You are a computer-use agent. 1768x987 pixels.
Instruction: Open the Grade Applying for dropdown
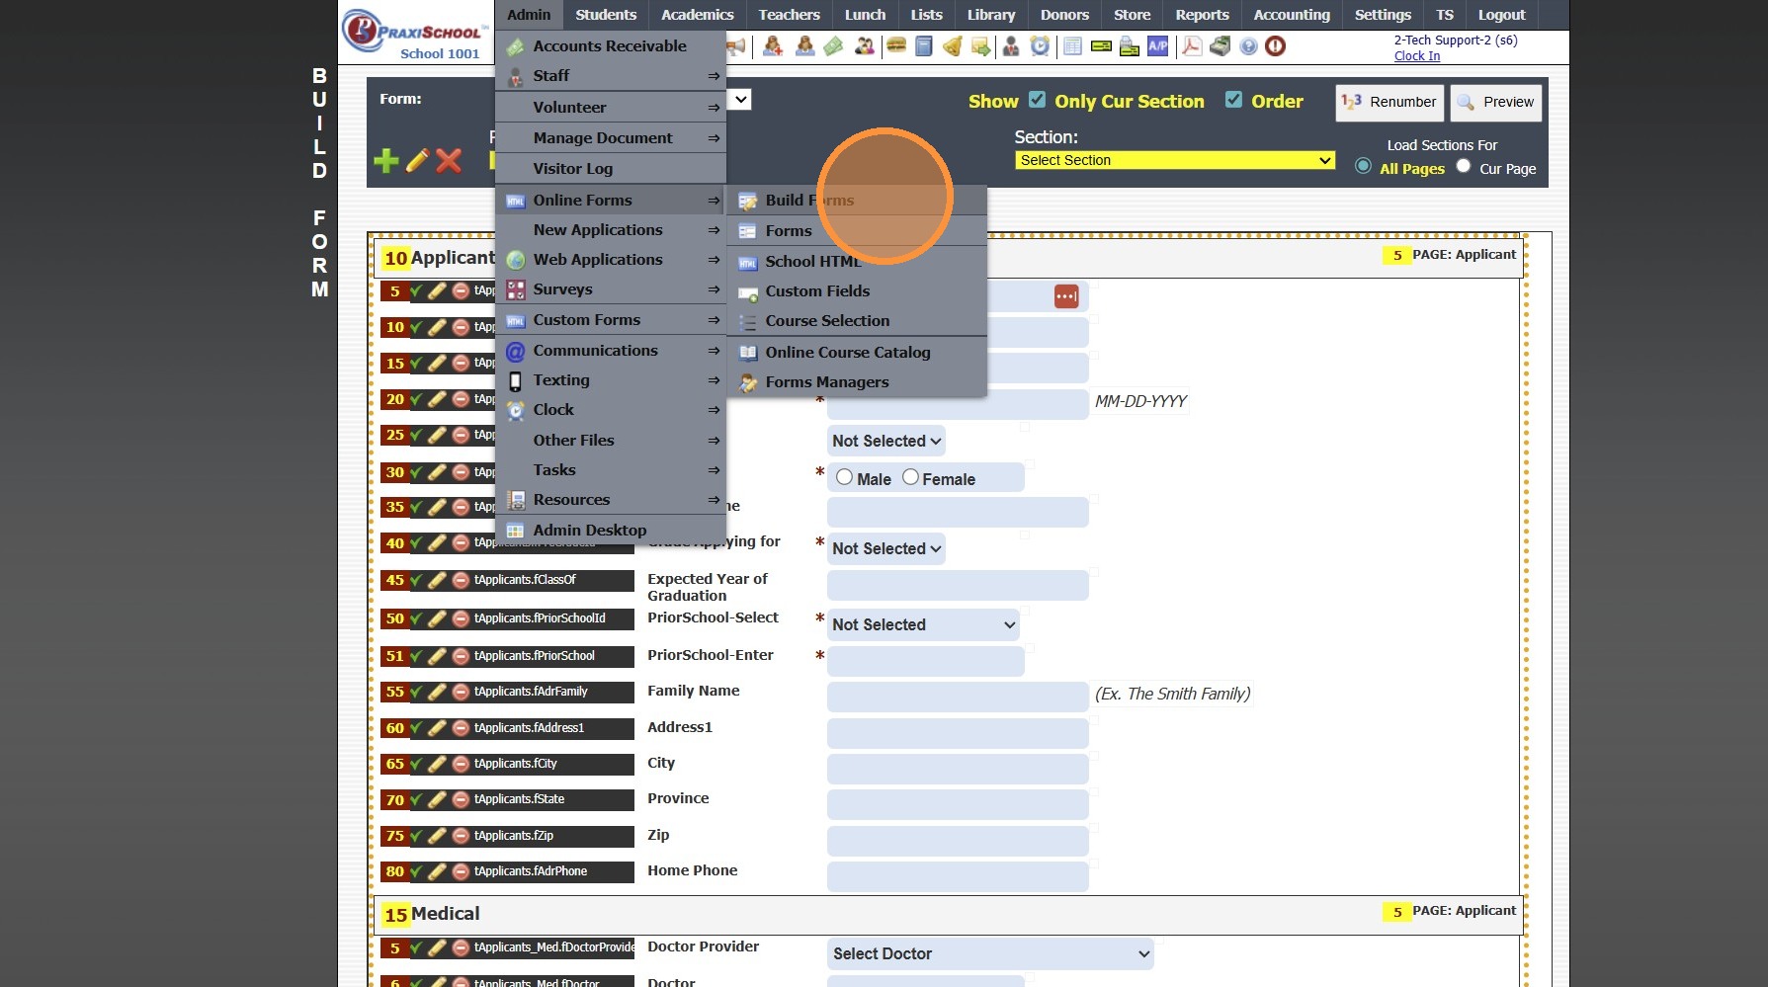pyautogui.click(x=886, y=548)
